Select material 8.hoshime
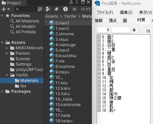Viewport: 153px width, 124px height. 68,67
